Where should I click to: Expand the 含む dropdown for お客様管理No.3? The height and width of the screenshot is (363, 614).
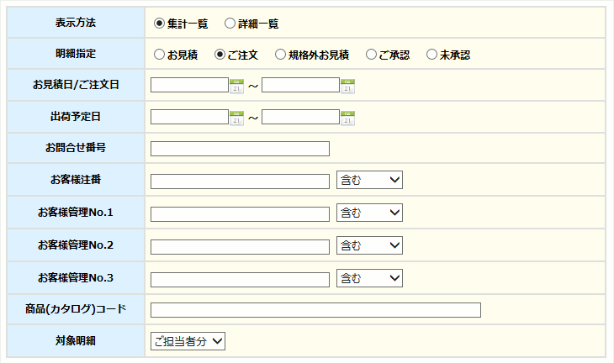[x=369, y=278]
